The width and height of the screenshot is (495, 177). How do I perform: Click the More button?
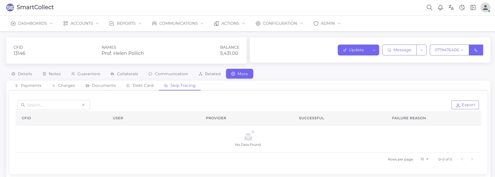[239, 74]
